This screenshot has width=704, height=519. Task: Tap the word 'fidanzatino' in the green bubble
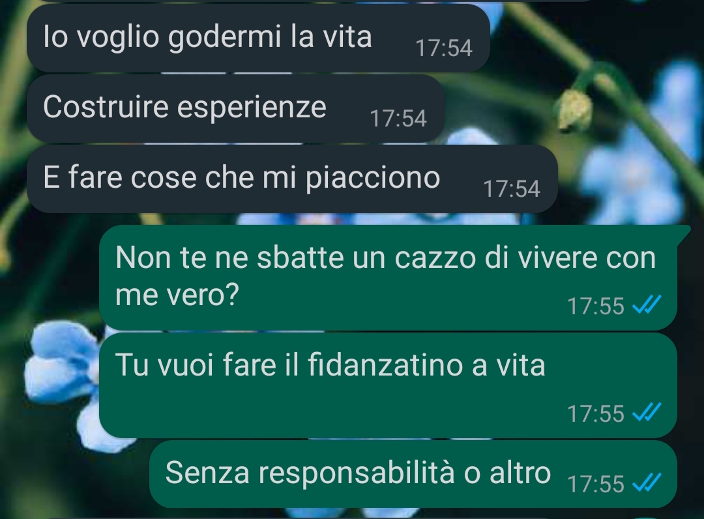pyautogui.click(x=386, y=364)
